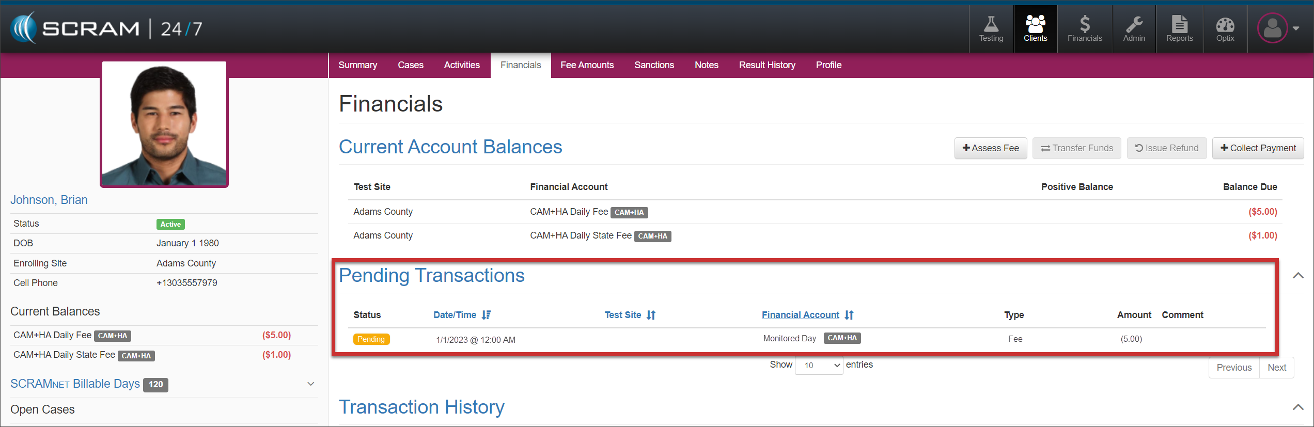Click the Johnson, Brian name link
1314x427 pixels.
pyautogui.click(x=49, y=200)
